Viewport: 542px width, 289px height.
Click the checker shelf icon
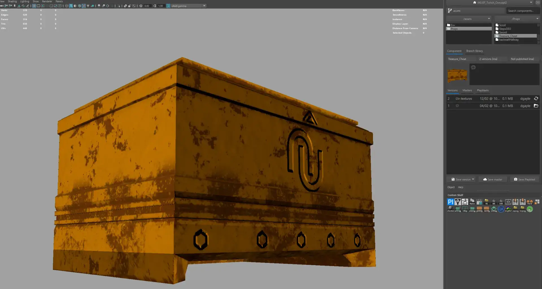point(450,209)
